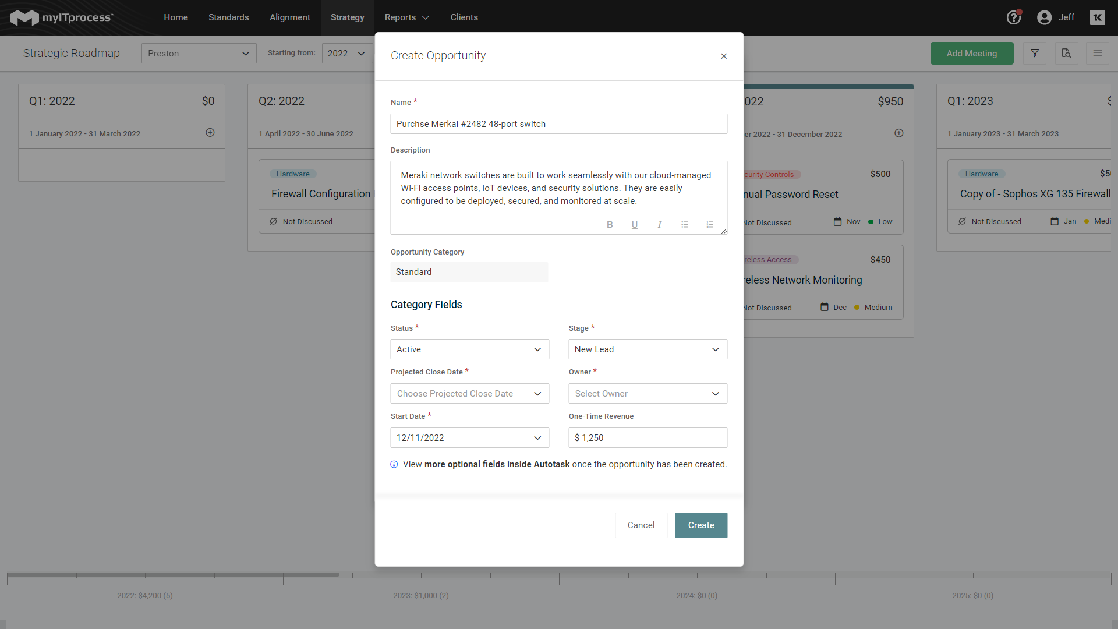
Task: Close the Create Opportunity dialog
Action: pyautogui.click(x=724, y=56)
